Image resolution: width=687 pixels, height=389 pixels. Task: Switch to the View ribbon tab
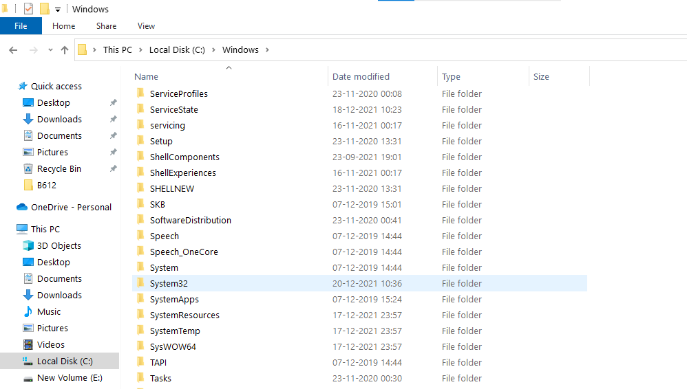click(146, 26)
